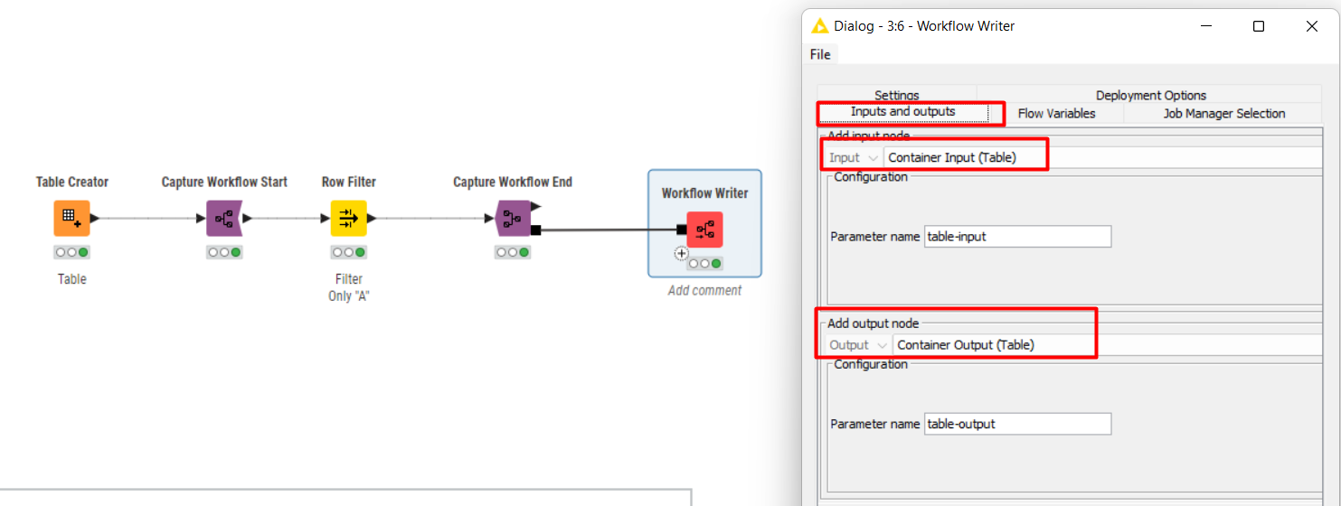
Task: Switch to the Inputs and outputs tab
Action: coord(902,112)
